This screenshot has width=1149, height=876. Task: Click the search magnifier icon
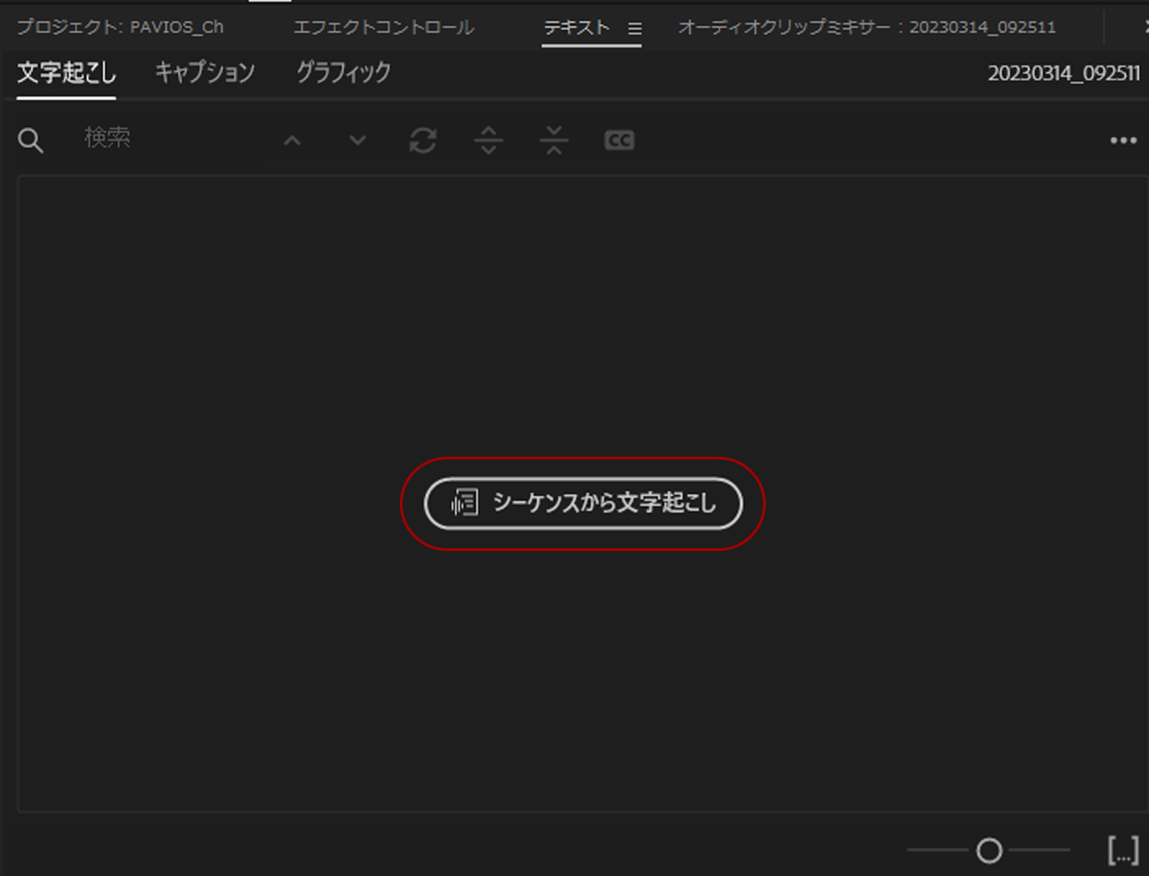[30, 139]
